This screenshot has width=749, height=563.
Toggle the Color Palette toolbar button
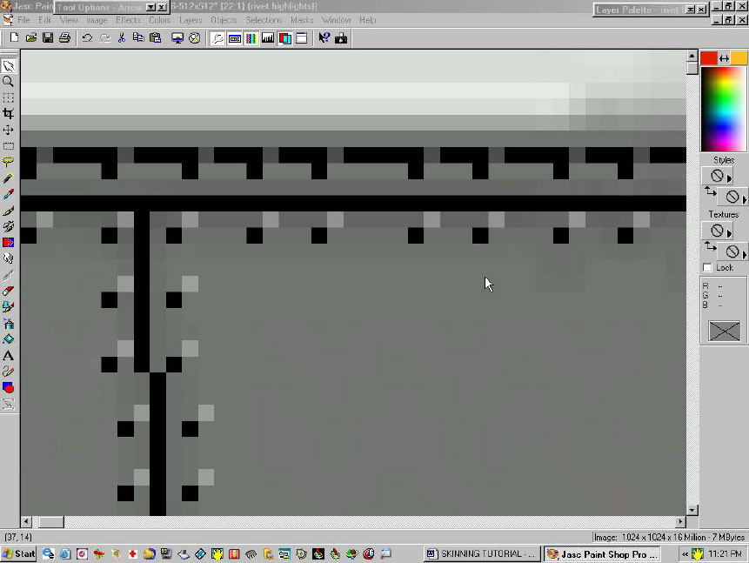pyautogui.click(x=251, y=37)
